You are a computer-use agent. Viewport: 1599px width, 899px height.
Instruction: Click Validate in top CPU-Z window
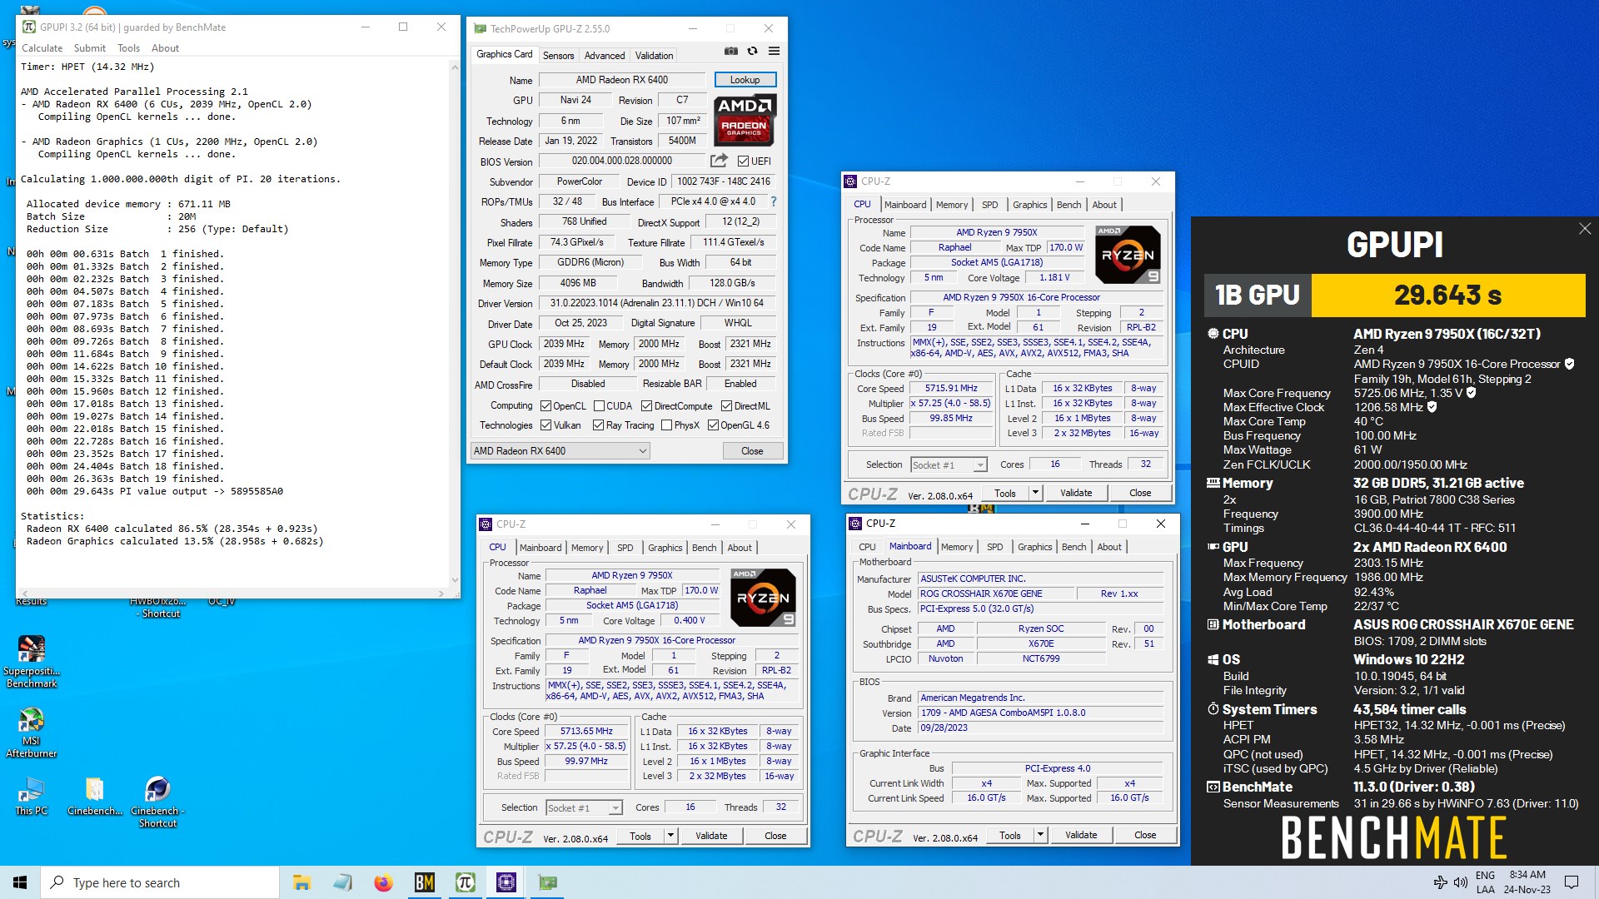pos(1076,493)
